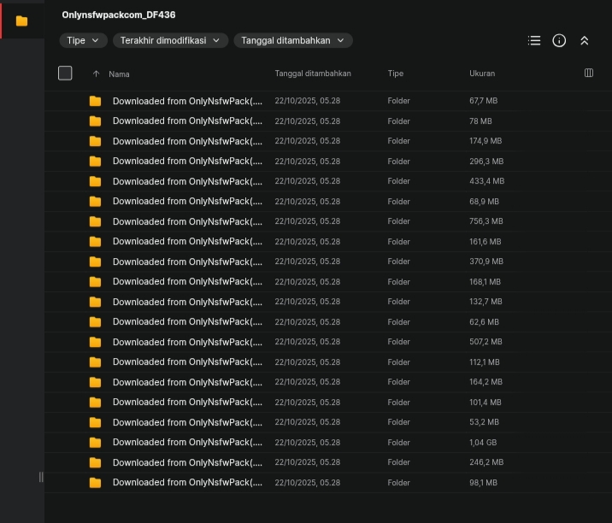Select the folder sized 507,2 MB
This screenshot has width=612, height=523.
pos(187,342)
